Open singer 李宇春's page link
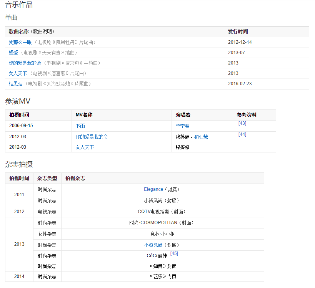Viewport: 315px width, 288px height. pyautogui.click(x=182, y=126)
